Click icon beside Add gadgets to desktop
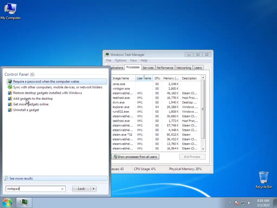The height and width of the screenshot is (208, 277). click(10, 99)
